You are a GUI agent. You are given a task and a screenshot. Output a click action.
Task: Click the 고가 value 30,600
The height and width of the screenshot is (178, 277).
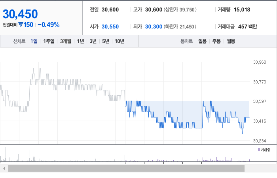tap(154, 9)
